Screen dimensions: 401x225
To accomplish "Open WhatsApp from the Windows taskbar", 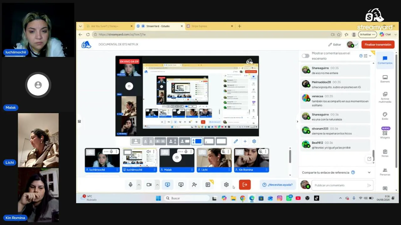I will tap(289, 198).
